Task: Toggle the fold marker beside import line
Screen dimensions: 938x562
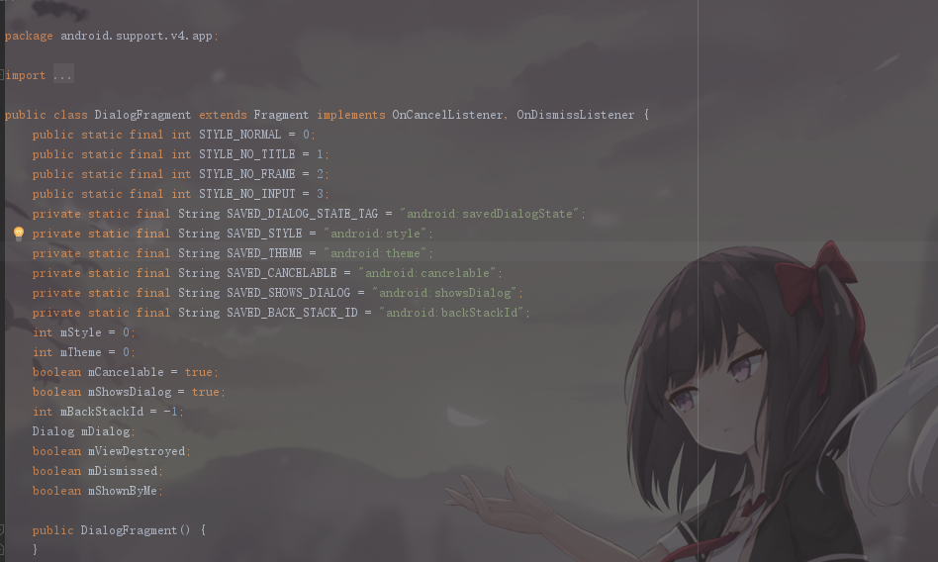Action: pos(2,75)
